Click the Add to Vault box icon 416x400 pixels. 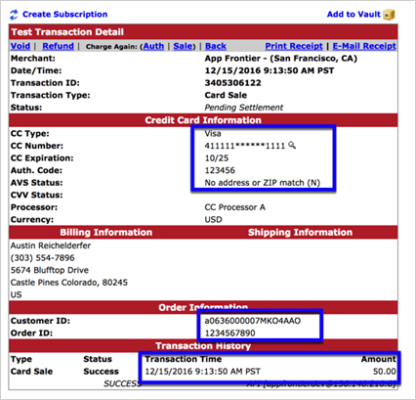click(389, 15)
